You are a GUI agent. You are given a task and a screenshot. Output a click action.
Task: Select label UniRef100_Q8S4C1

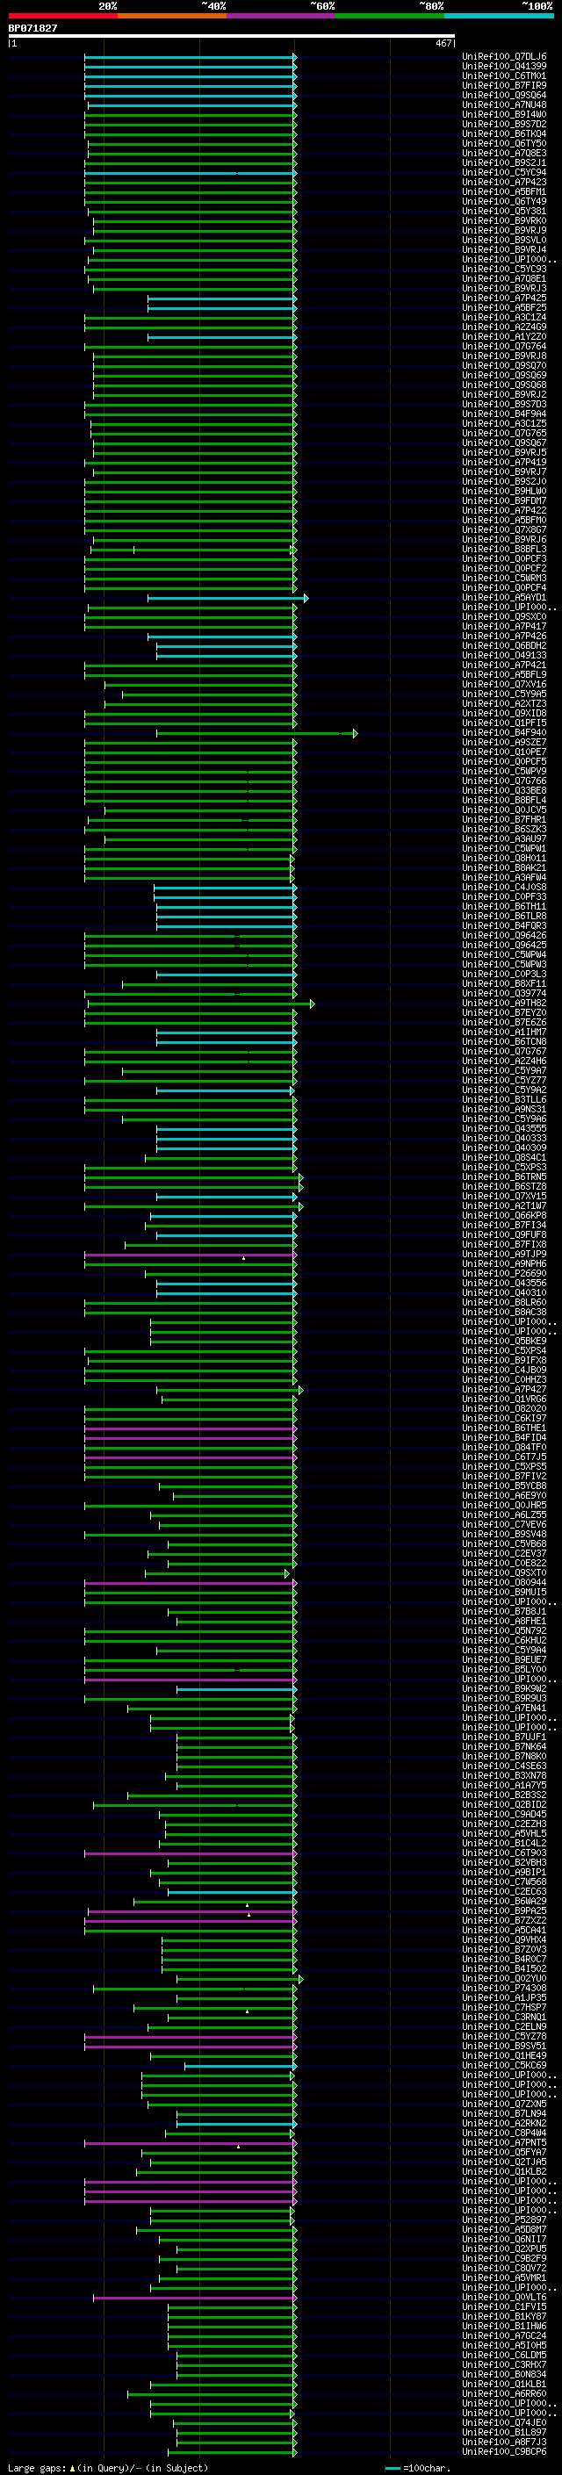coord(504,1158)
